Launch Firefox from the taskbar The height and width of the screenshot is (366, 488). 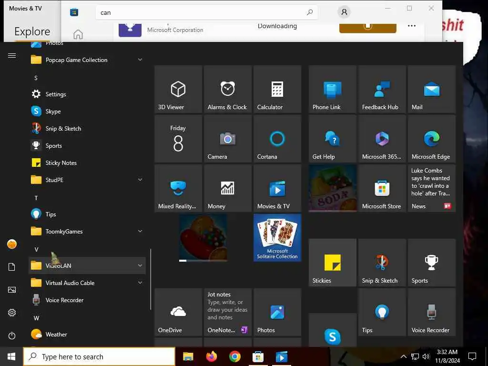tap(212, 356)
